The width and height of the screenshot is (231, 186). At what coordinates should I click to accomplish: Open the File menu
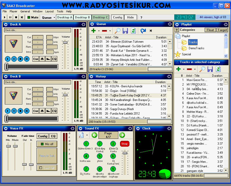coord(5,11)
